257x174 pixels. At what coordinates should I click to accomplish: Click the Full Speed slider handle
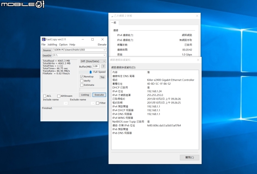tap(90, 72)
